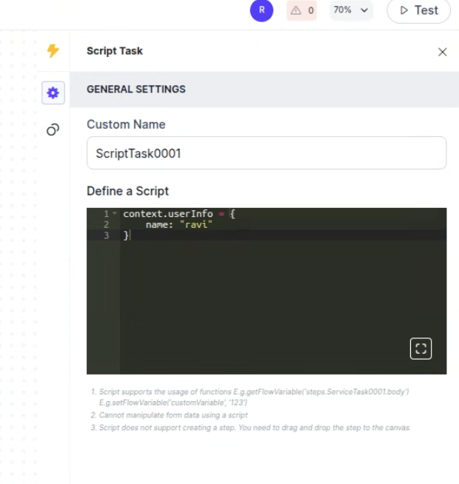The height and width of the screenshot is (484, 459).
Task: Expand the script editor to fullscreen
Action: tap(421, 349)
